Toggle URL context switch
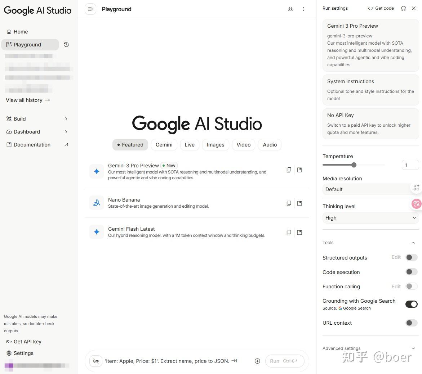422x374 pixels. [x=412, y=323]
